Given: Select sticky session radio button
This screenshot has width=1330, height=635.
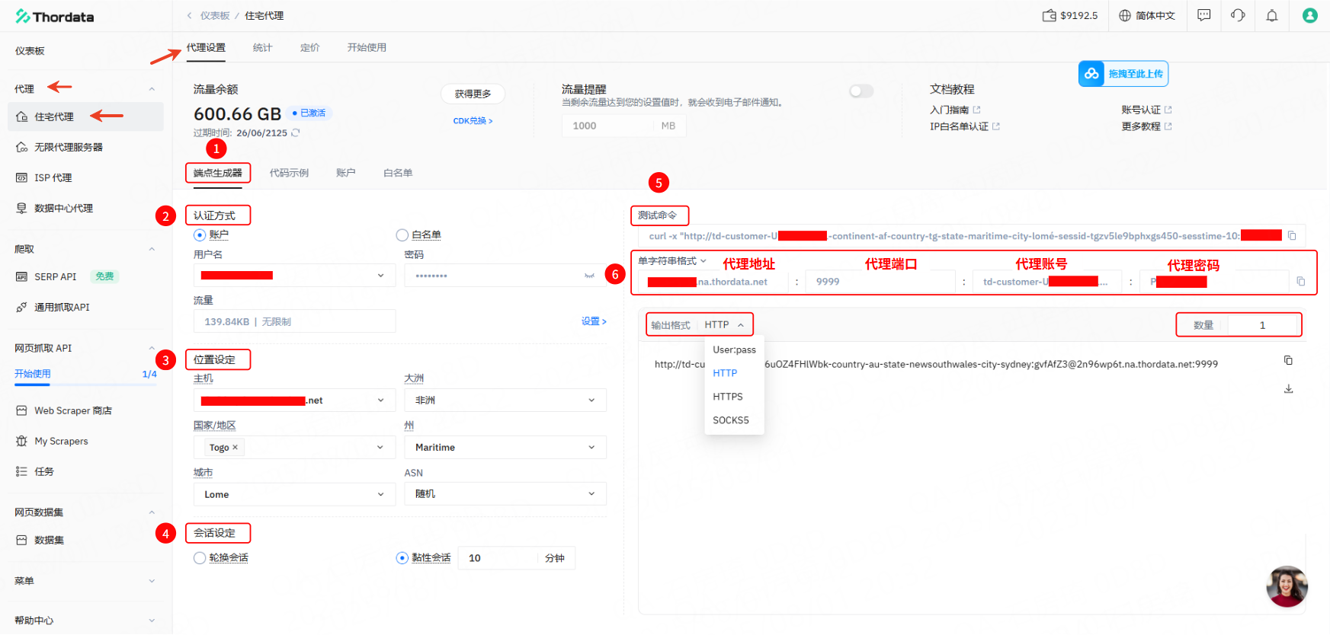Looking at the screenshot, I should point(402,557).
